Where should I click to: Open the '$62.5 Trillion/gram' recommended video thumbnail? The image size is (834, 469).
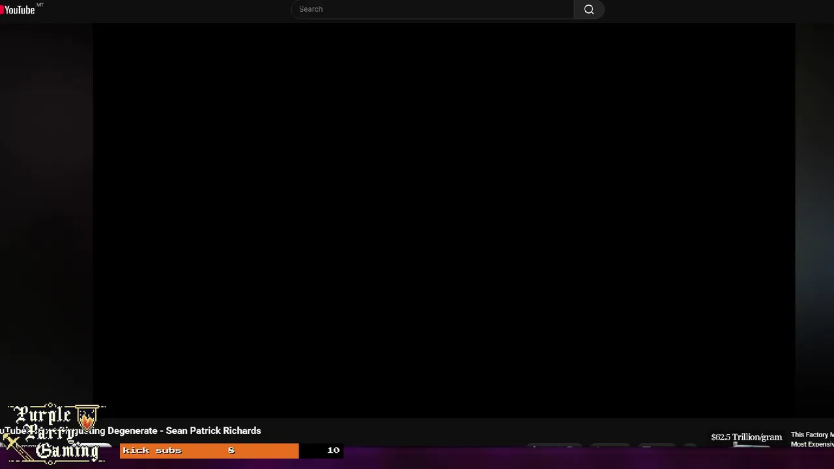747,439
